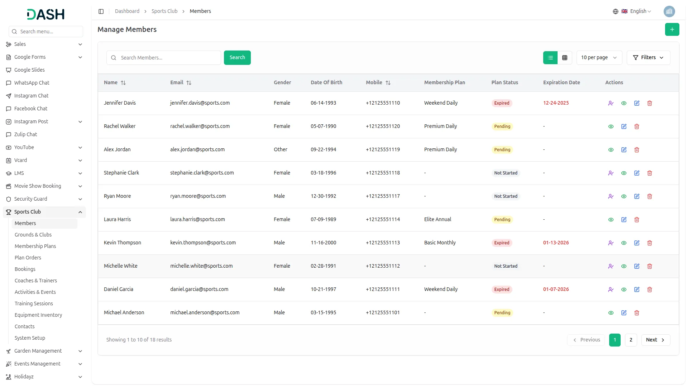Focus the Search Members input field
Image resolution: width=688 pixels, height=387 pixels.
pos(168,58)
